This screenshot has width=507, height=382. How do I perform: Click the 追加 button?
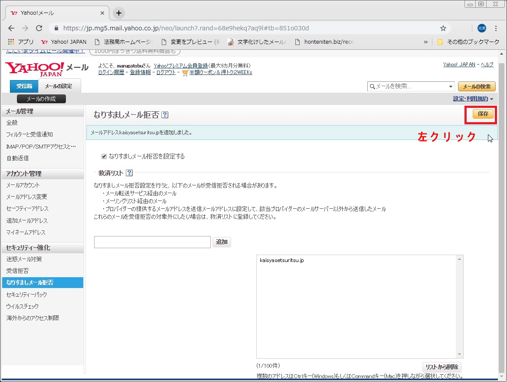222,242
